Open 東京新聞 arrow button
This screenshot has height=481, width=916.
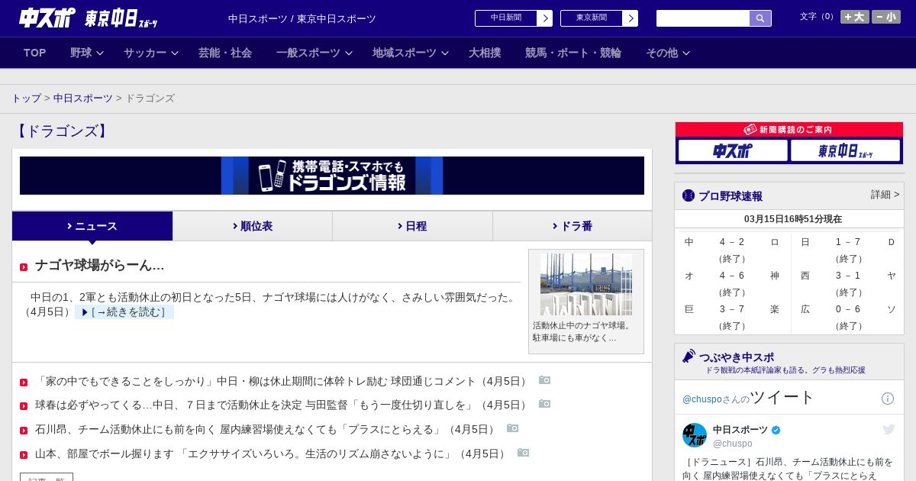631,18
